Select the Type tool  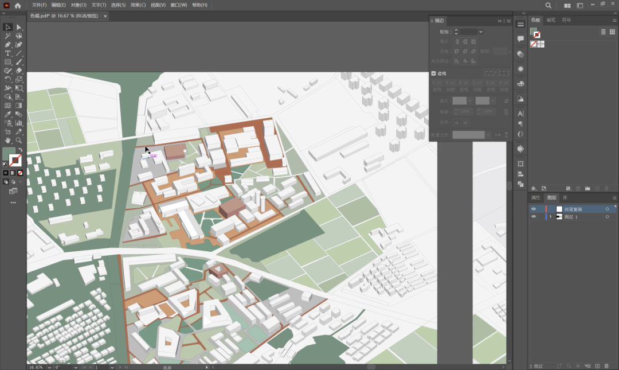[x=7, y=53]
